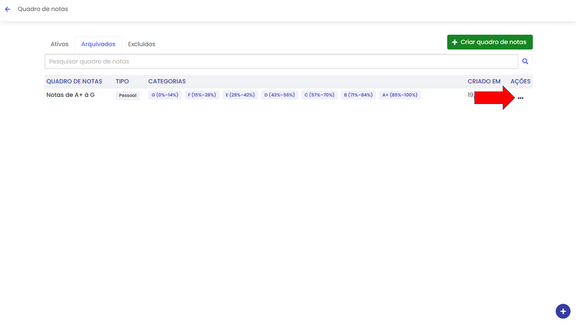
Task: Switch to the Ativos tab
Action: (x=60, y=44)
